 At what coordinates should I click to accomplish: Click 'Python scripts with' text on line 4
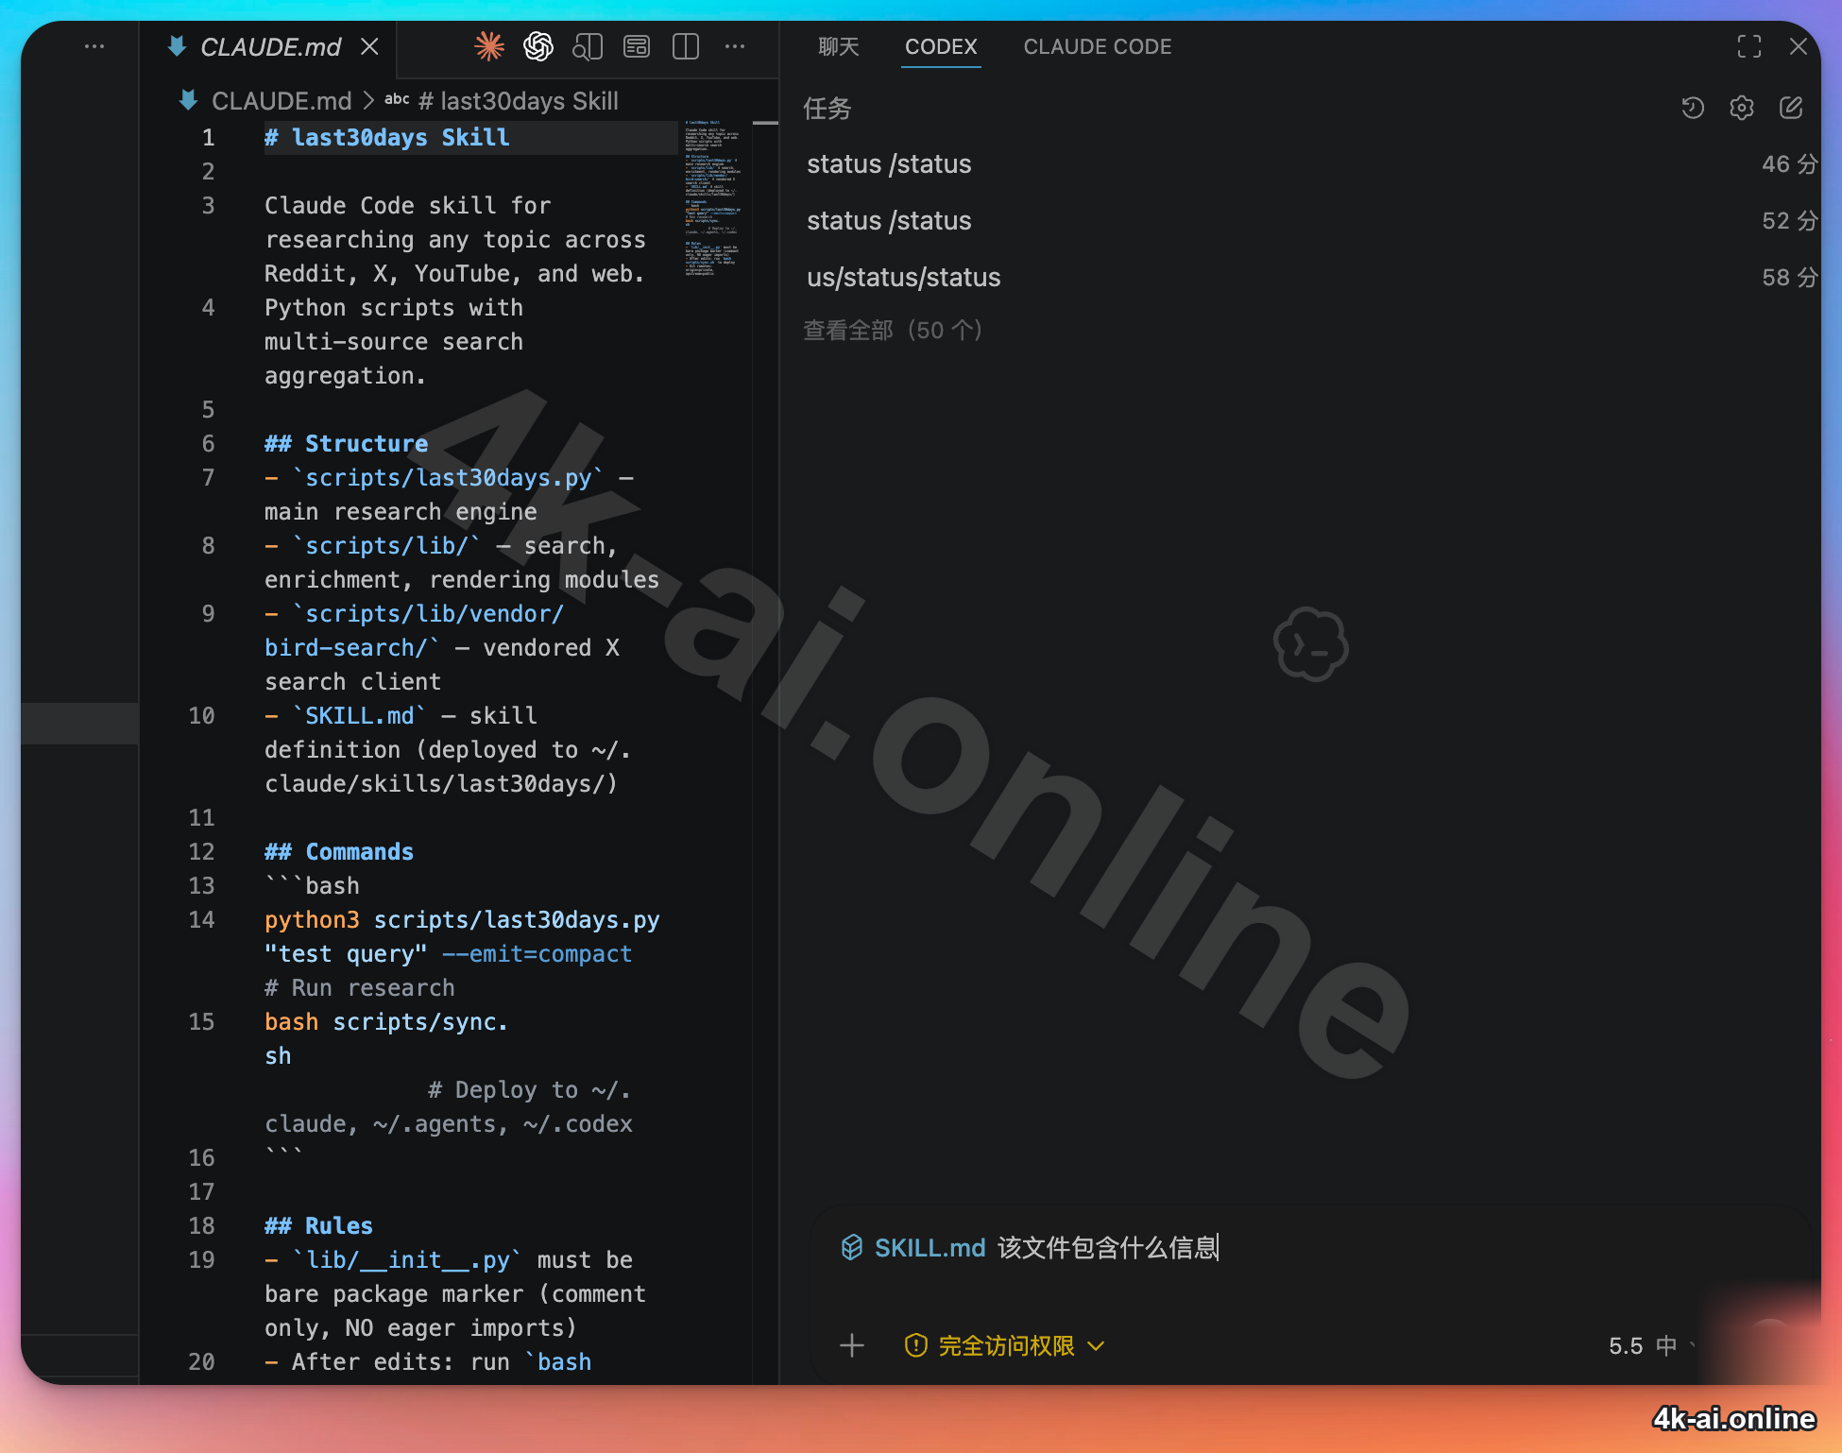point(394,308)
